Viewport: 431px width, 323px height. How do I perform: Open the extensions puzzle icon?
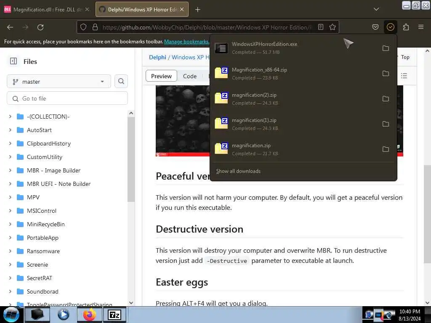point(406,27)
